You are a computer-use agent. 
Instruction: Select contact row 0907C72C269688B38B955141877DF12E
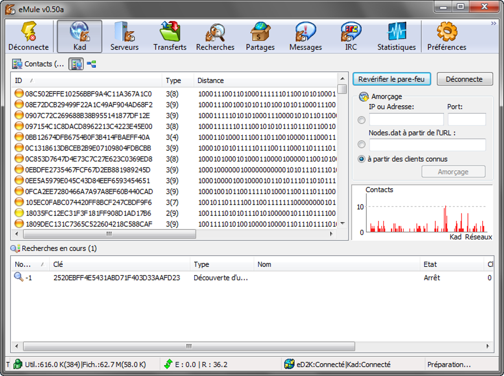click(x=174, y=116)
